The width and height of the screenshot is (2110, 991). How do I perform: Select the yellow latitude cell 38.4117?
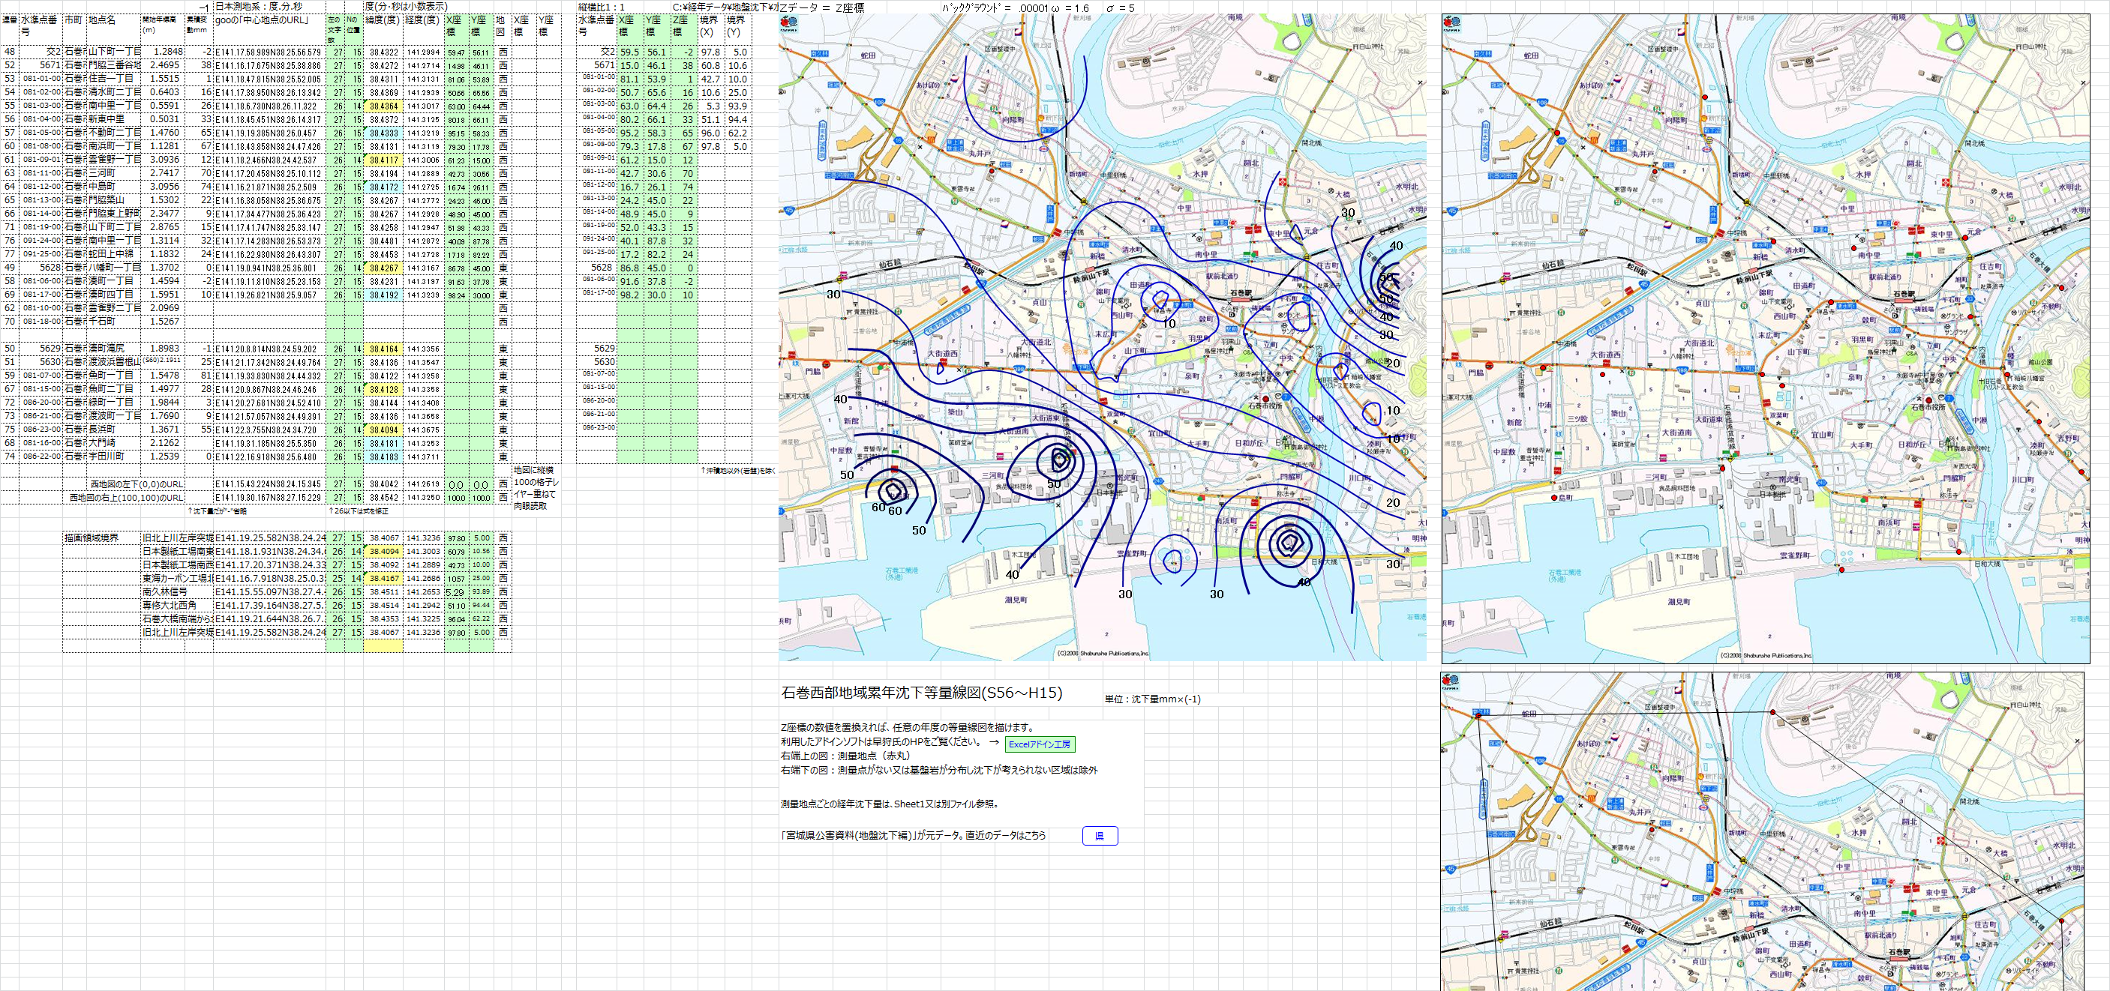[383, 160]
